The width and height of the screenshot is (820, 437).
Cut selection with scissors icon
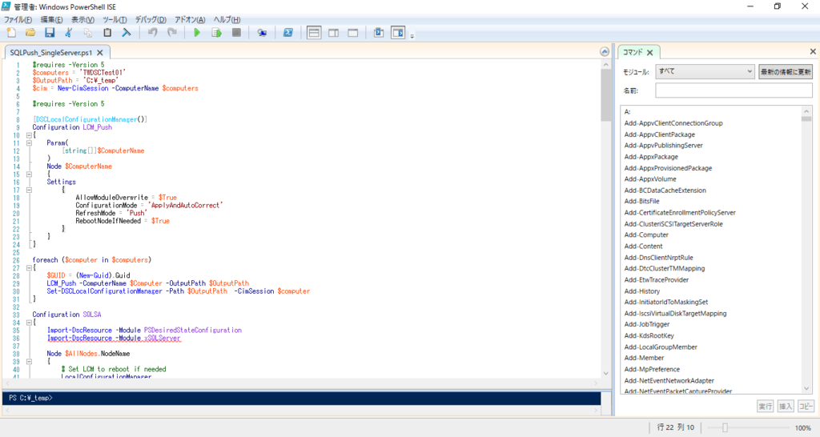69,33
